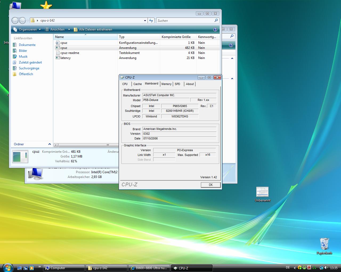This screenshot has width=341, height=272.
Task: Click the help icon in explorer toolbar
Action: (215, 29)
